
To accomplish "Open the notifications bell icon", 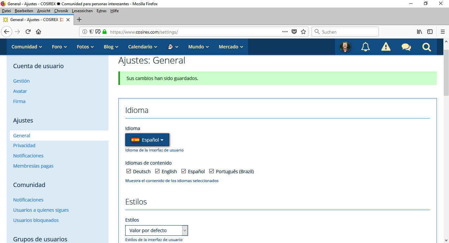I will [x=365, y=47].
